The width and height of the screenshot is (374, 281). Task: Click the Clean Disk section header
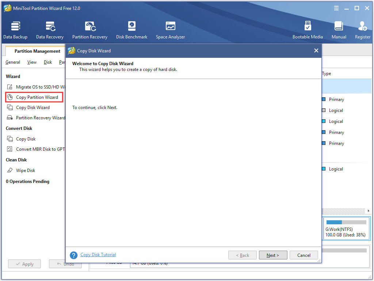pyautogui.click(x=16, y=160)
